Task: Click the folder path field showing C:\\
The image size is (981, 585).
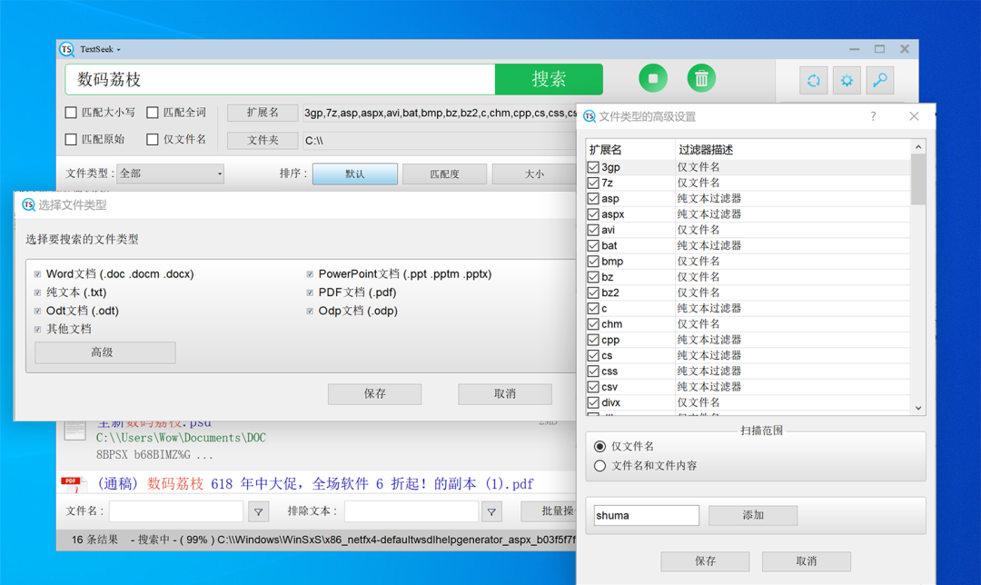Action: click(440, 141)
